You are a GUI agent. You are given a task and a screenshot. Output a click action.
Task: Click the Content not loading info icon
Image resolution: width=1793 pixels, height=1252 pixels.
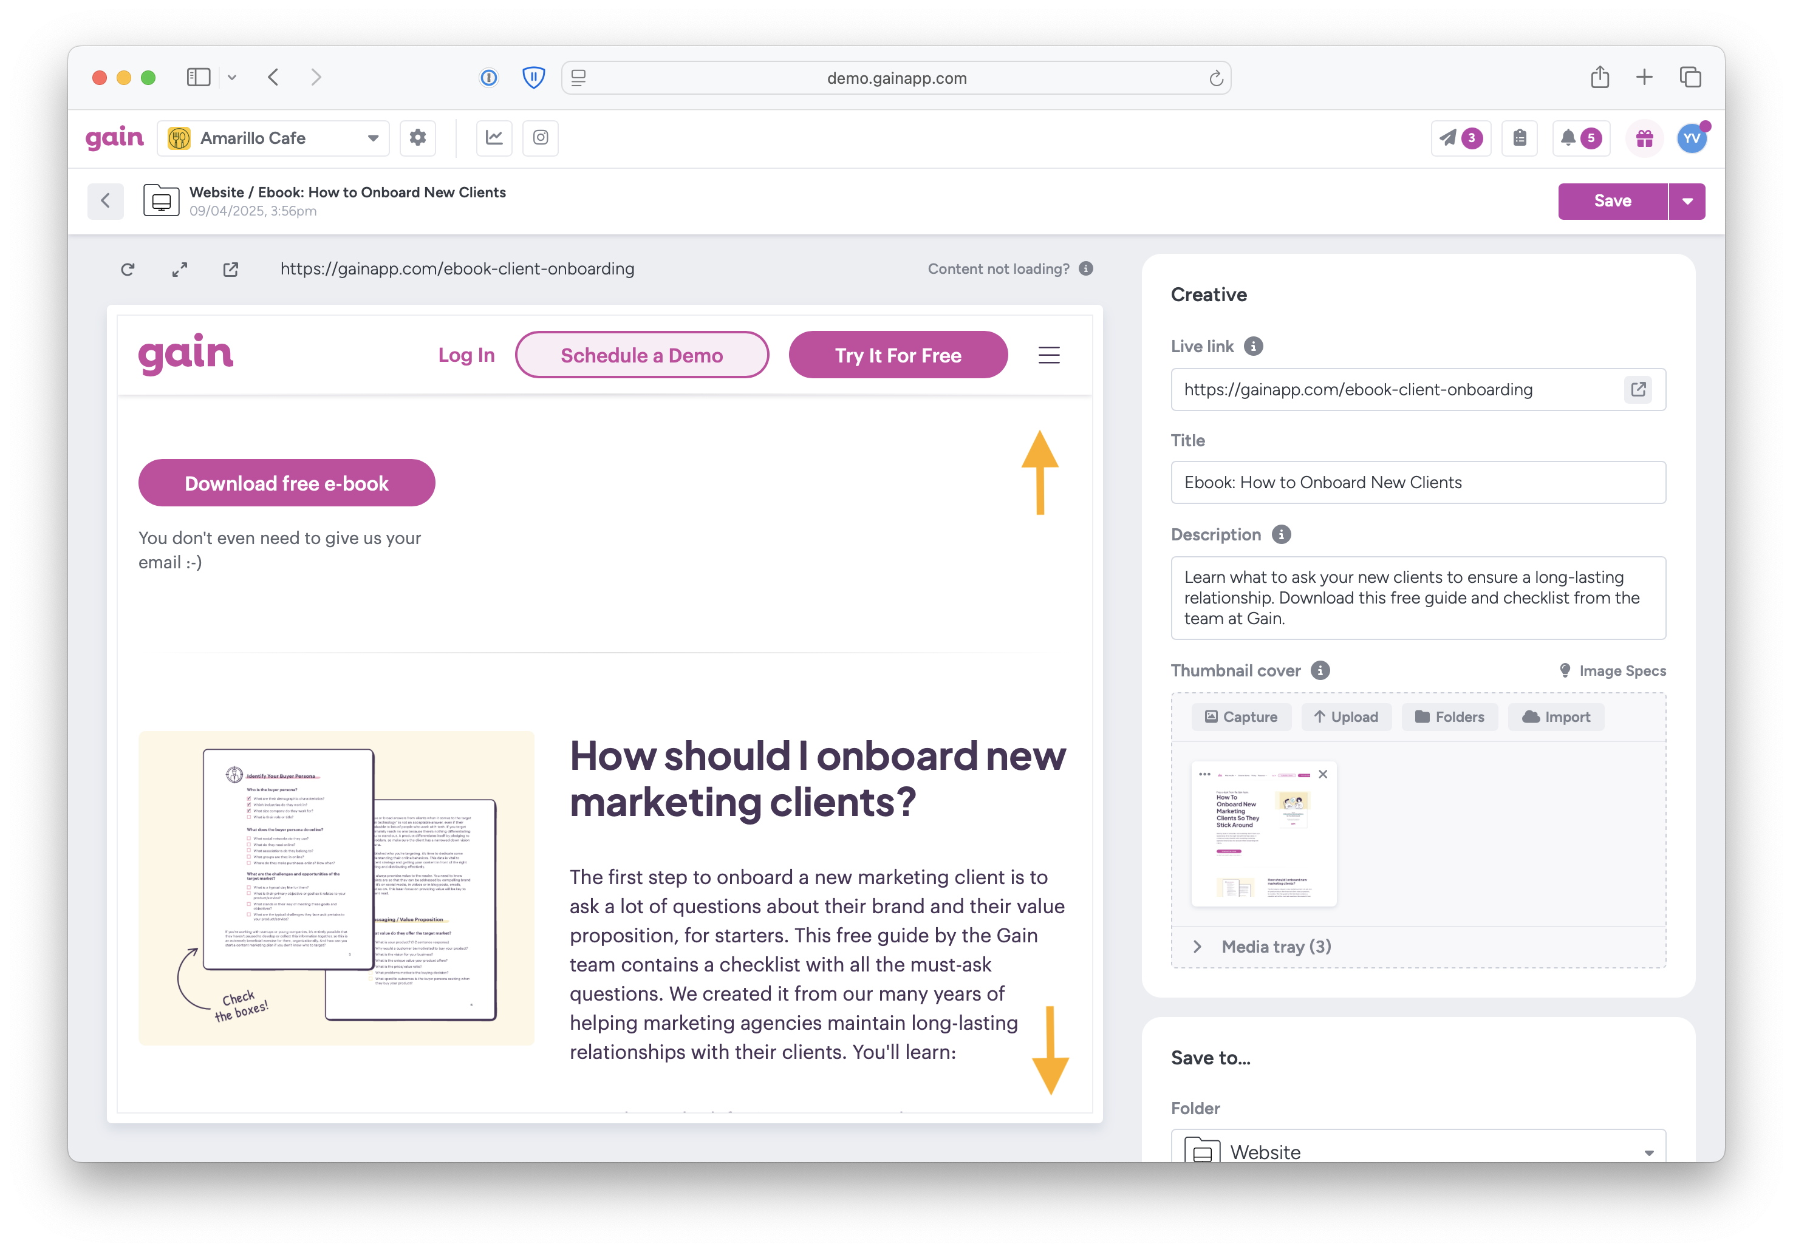(x=1086, y=268)
